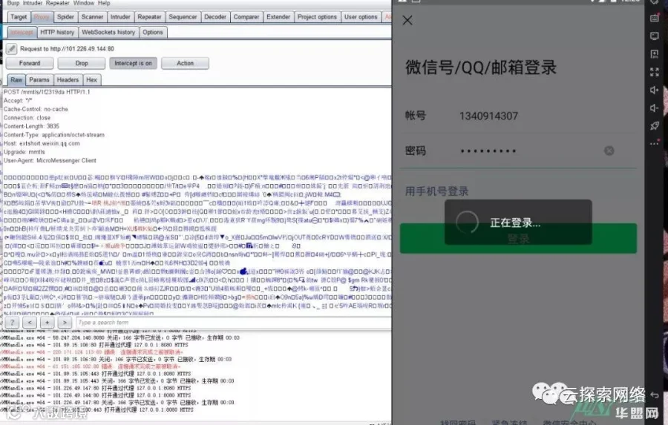Switch to the Repeater tool tab
This screenshot has width=668, height=425.
[149, 17]
